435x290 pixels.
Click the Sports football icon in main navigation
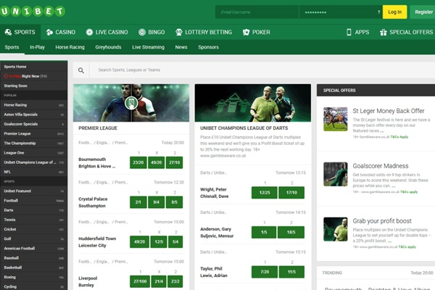pyautogui.click(x=8, y=32)
